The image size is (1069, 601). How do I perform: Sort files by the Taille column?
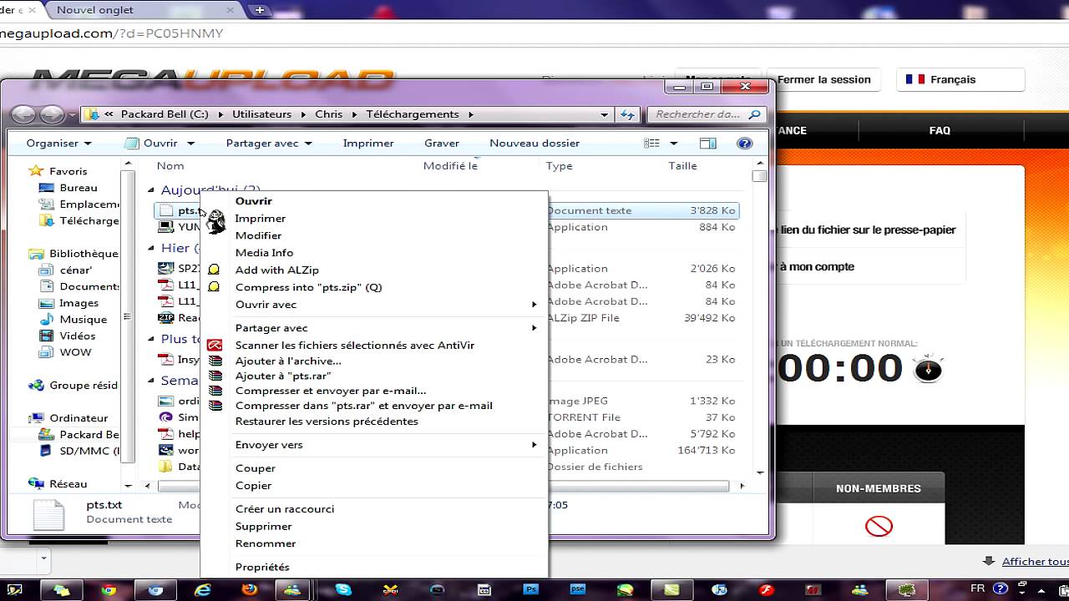pos(682,165)
